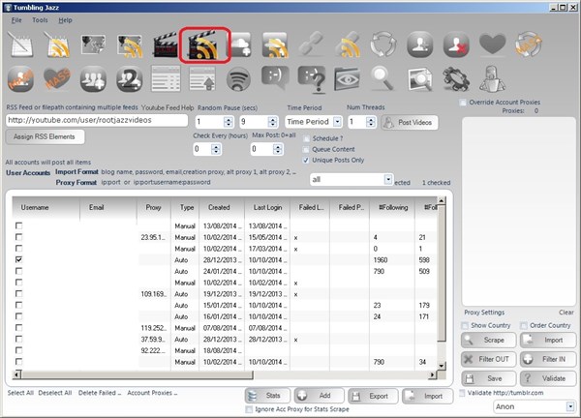Open the follow user tool icon

[x=420, y=45]
